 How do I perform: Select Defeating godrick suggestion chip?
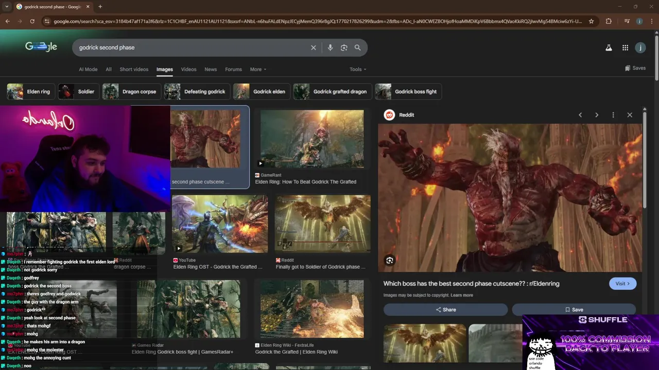tap(197, 91)
